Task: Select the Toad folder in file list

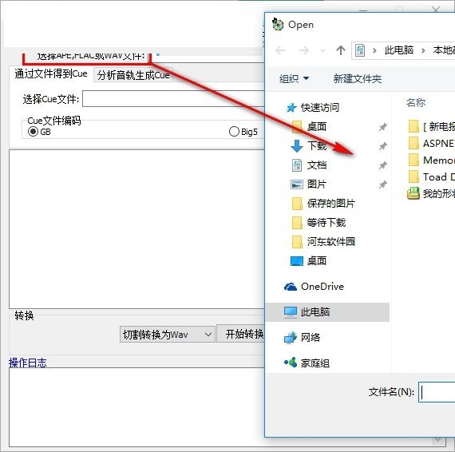Action: 432,176
